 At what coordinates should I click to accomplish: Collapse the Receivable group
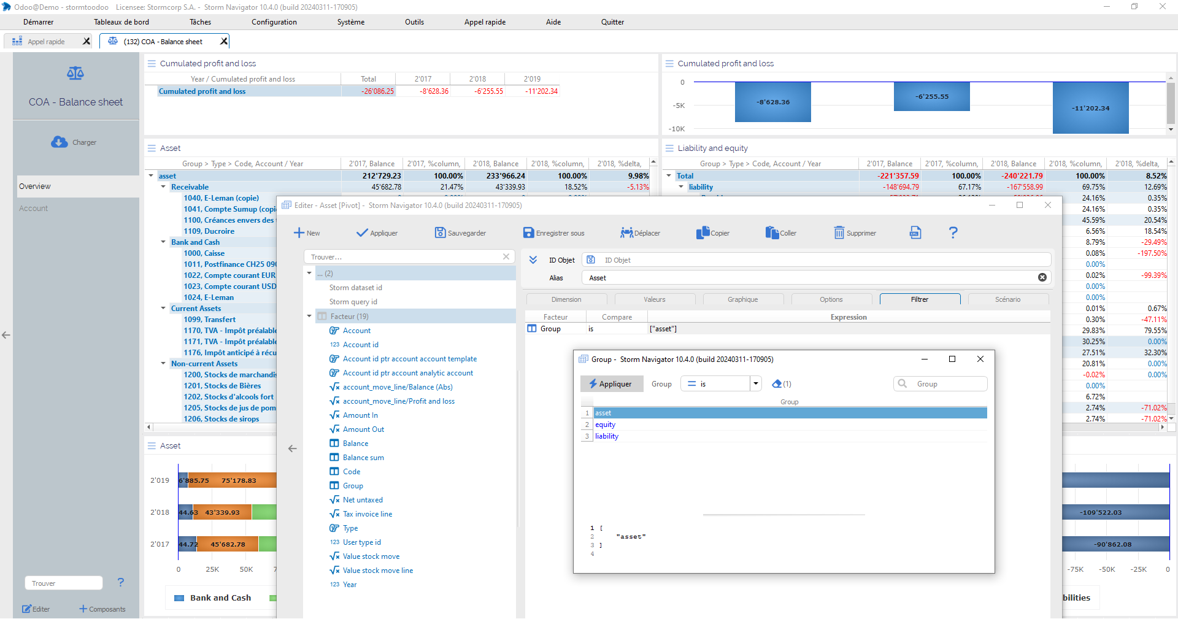coord(163,187)
